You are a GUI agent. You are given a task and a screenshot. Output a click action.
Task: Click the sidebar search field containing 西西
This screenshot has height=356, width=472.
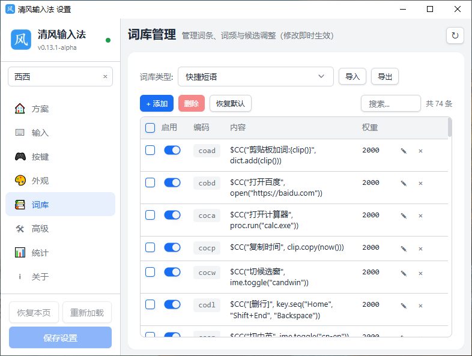click(60, 76)
